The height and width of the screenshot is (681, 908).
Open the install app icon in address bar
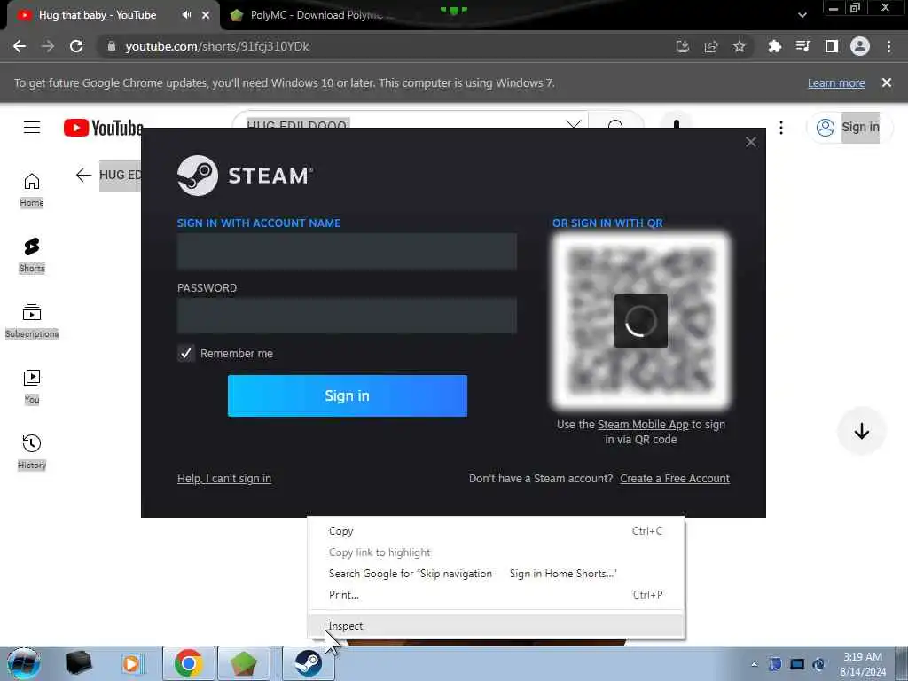point(683,46)
